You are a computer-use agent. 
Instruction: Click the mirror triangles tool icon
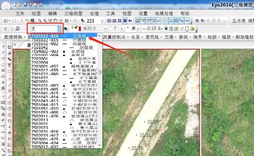[x=3, y=114]
